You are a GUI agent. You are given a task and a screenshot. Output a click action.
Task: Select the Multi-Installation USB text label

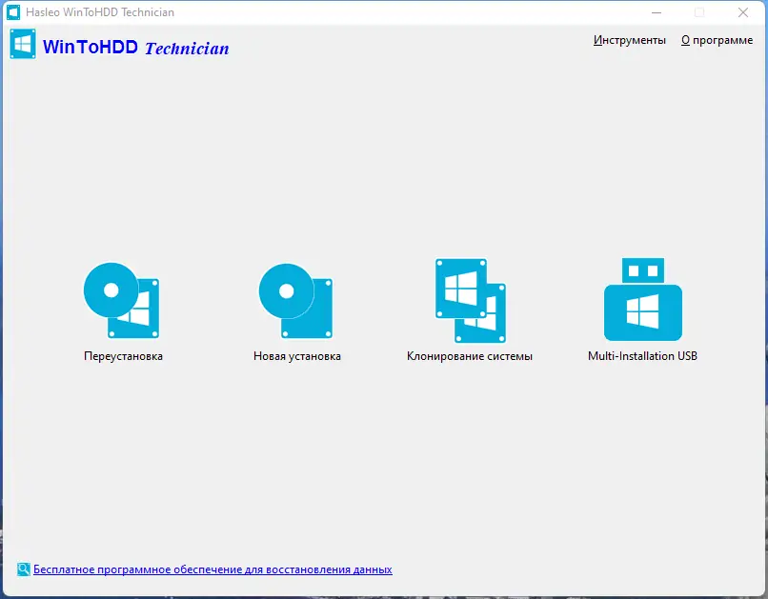tap(642, 356)
